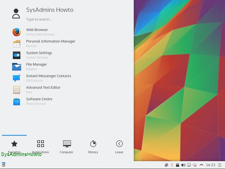Expand hidden system tray icons arrow
This screenshot has height=169, width=225.
tap(201, 165)
